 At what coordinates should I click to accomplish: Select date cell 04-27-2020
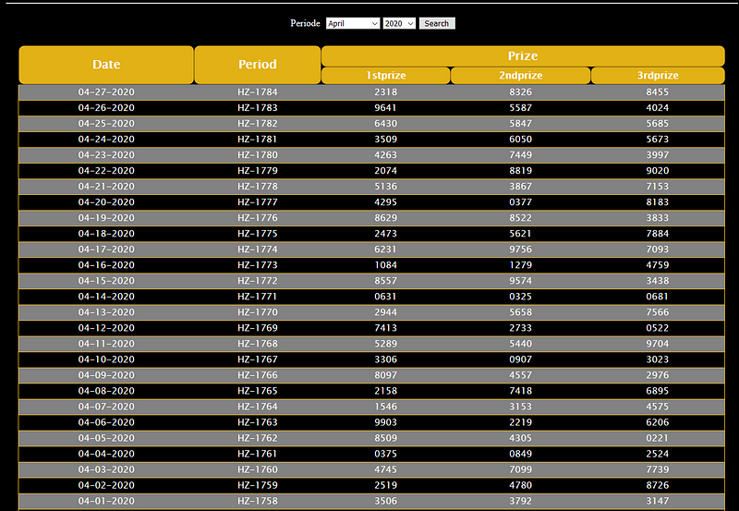[106, 91]
